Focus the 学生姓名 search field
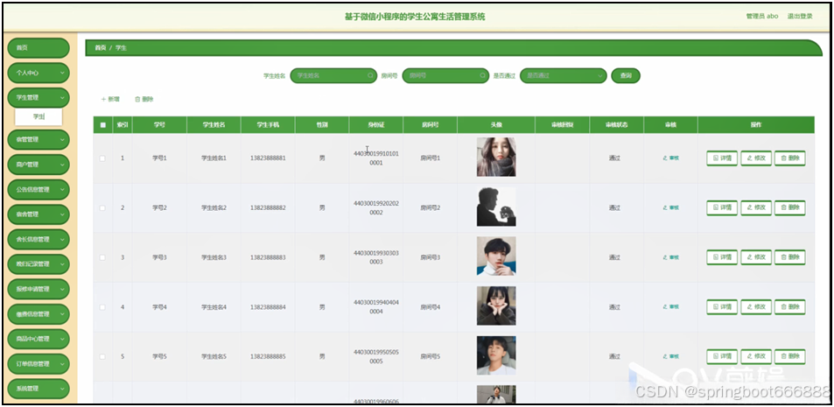Screen dimensions: 834x407 (x=333, y=75)
